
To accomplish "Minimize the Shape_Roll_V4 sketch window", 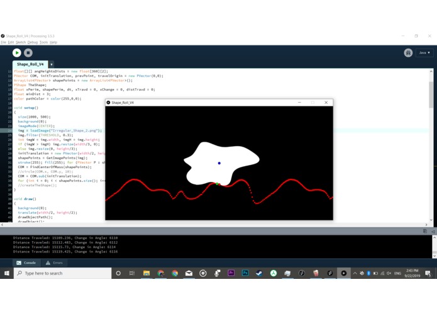I will pos(299,103).
